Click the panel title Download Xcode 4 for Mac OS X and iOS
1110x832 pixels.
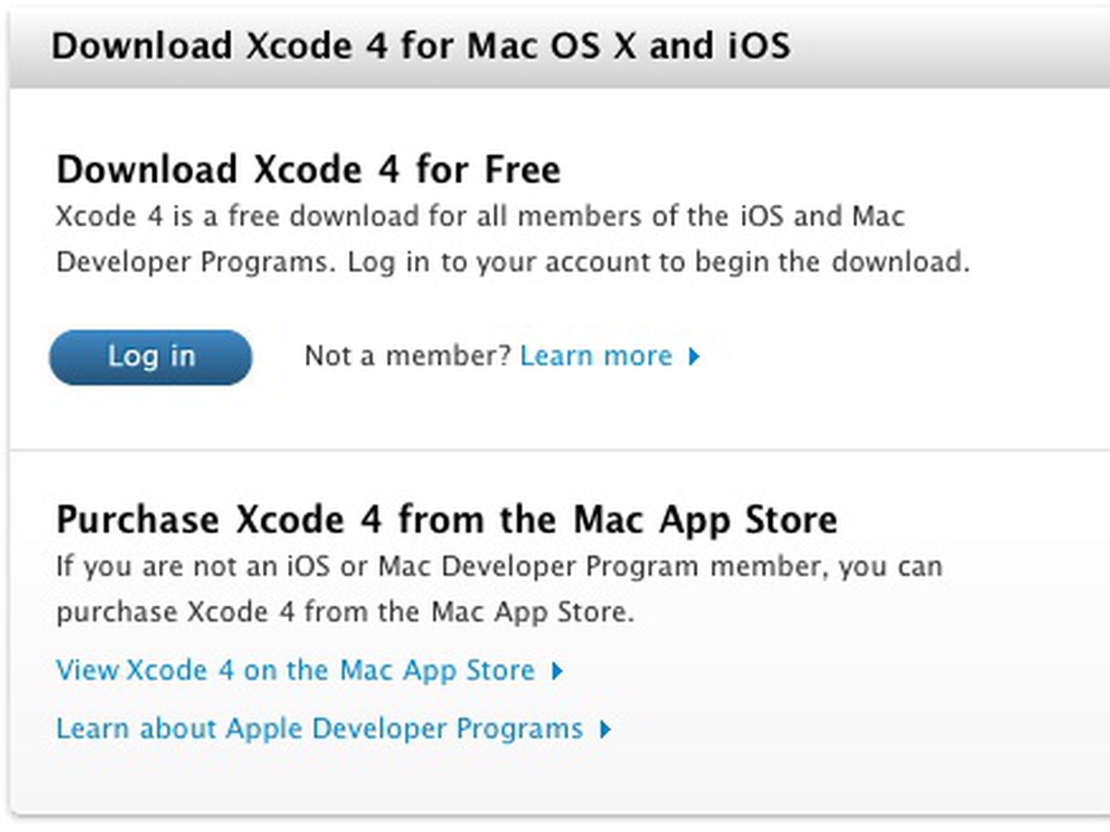[x=420, y=46]
